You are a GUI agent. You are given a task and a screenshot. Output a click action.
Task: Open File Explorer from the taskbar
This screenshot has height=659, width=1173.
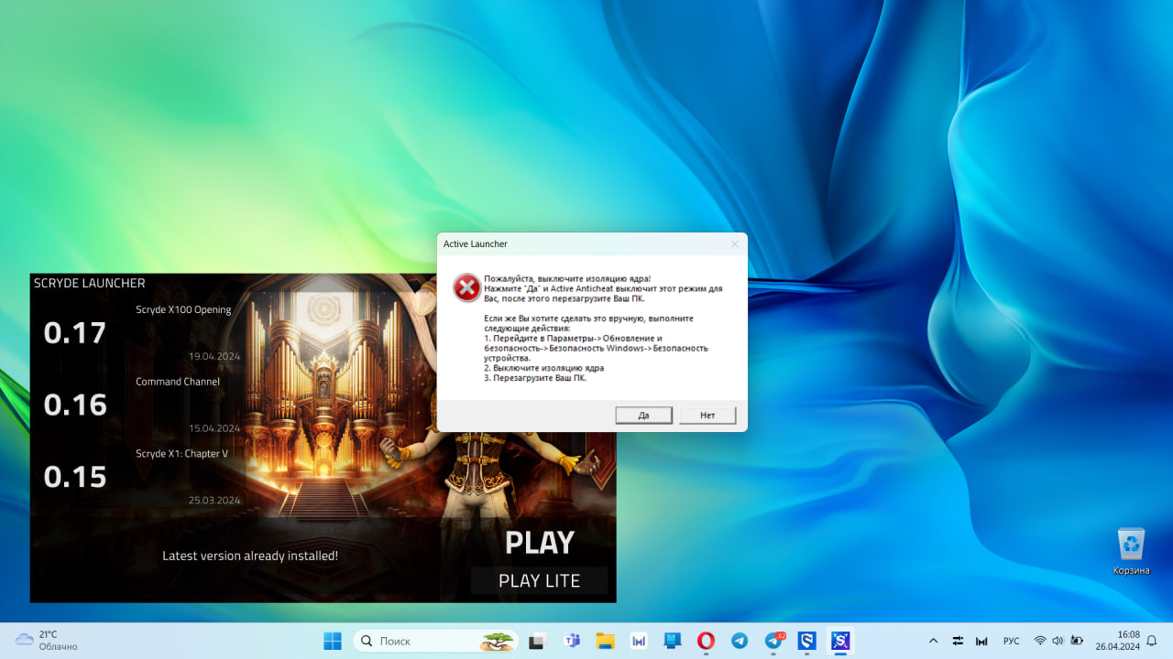[605, 641]
